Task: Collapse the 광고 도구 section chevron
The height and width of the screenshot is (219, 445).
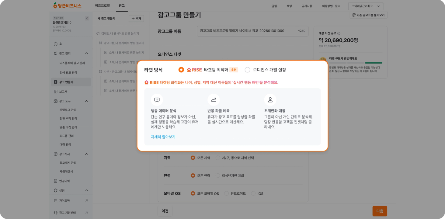Action: [x=86, y=101]
